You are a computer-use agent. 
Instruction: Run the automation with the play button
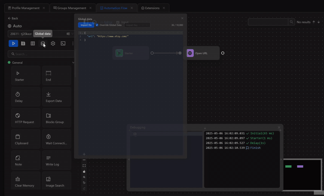(x=13, y=43)
